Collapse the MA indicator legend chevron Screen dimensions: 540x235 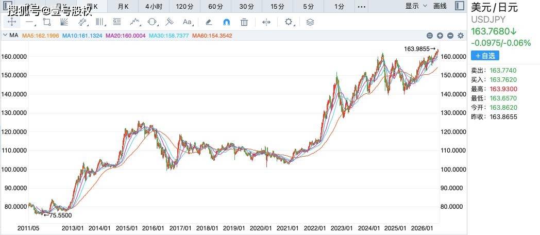pos(6,35)
